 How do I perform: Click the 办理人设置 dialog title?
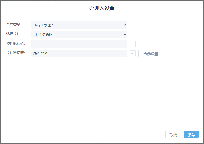point(102,8)
